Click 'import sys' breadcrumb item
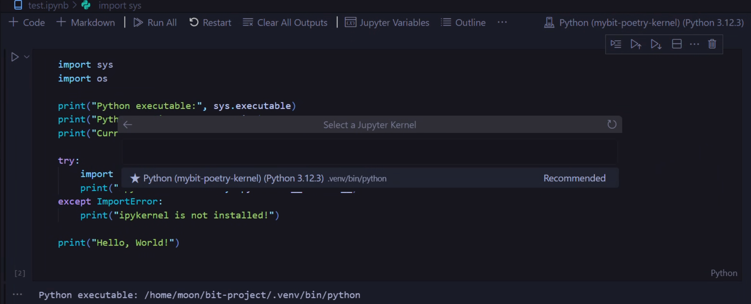 pyautogui.click(x=120, y=5)
